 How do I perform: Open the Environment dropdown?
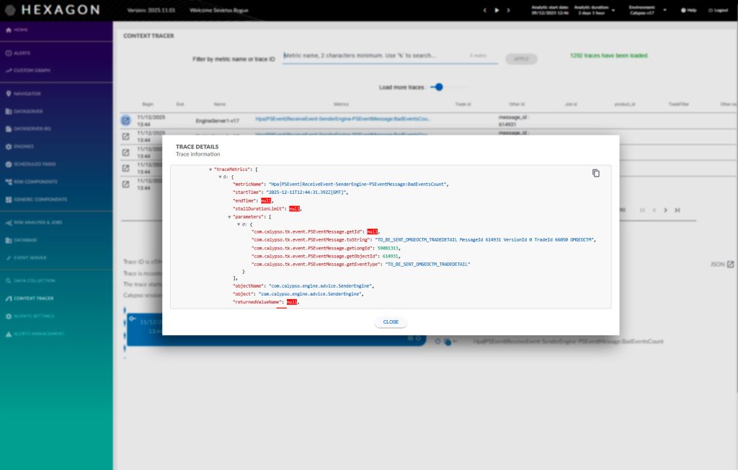[x=664, y=10]
